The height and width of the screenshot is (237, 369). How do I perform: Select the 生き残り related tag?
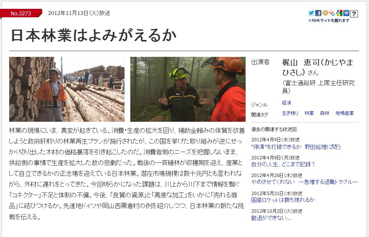pos(290,113)
